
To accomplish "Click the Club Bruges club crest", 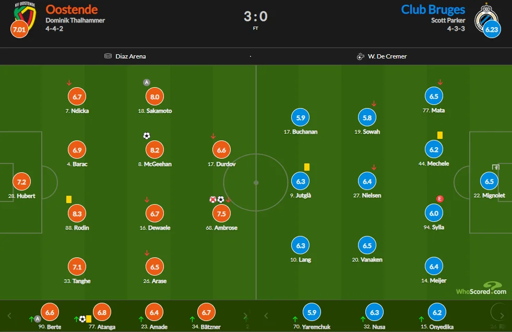I will point(485,16).
